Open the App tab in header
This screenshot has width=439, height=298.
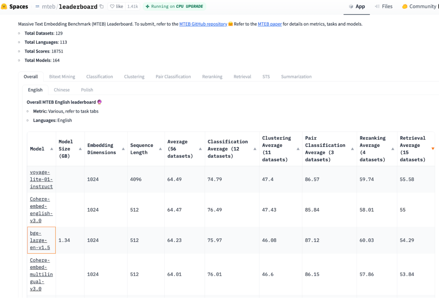tap(357, 6)
